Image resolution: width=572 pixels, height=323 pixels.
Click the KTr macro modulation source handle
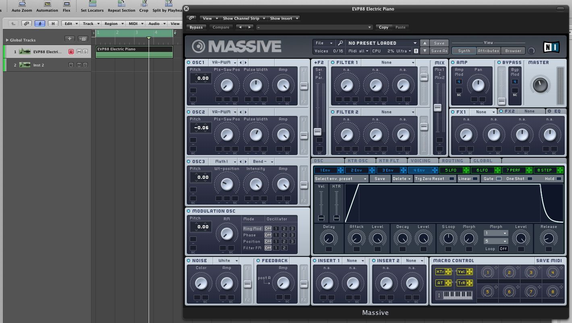pos(448,272)
